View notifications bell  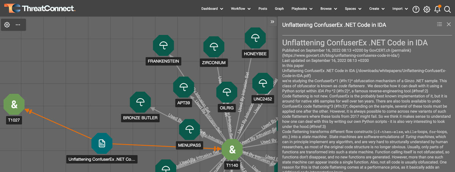coord(437,9)
